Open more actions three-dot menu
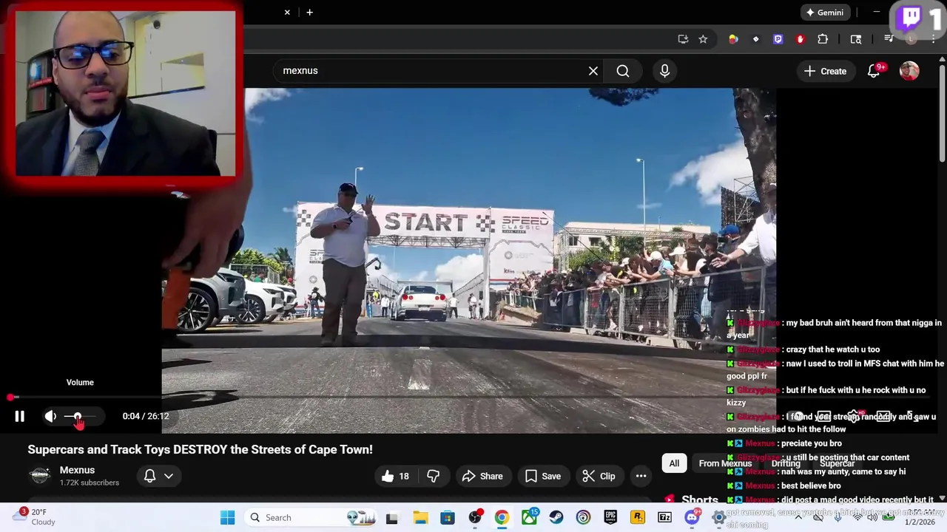 [641, 476]
